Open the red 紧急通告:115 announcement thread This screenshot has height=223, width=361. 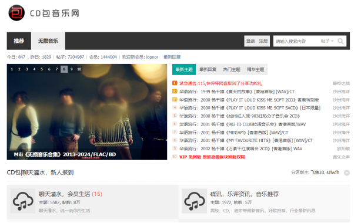tap(220, 83)
